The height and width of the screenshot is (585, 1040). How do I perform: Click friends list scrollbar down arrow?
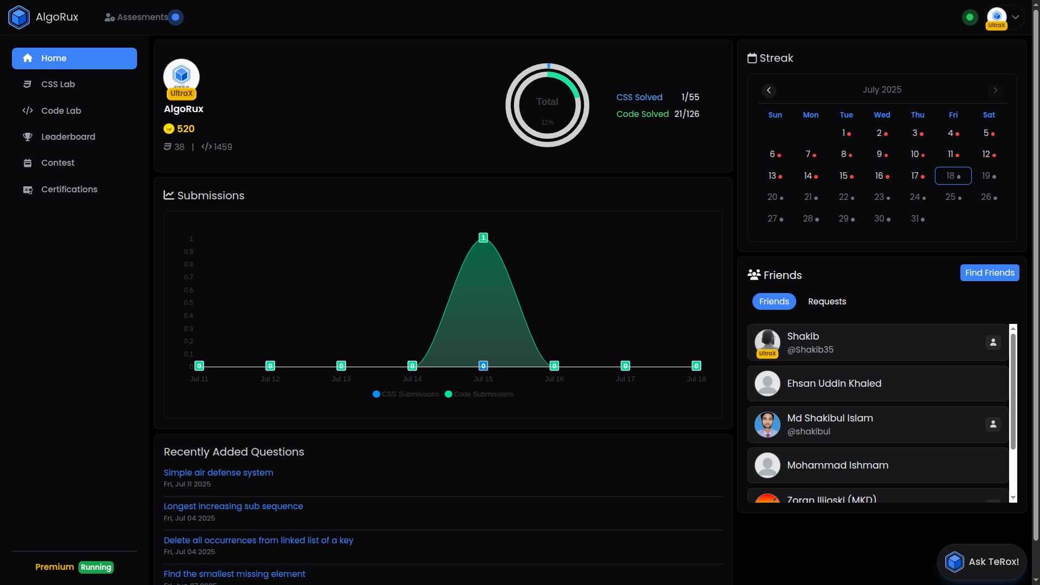click(1013, 498)
